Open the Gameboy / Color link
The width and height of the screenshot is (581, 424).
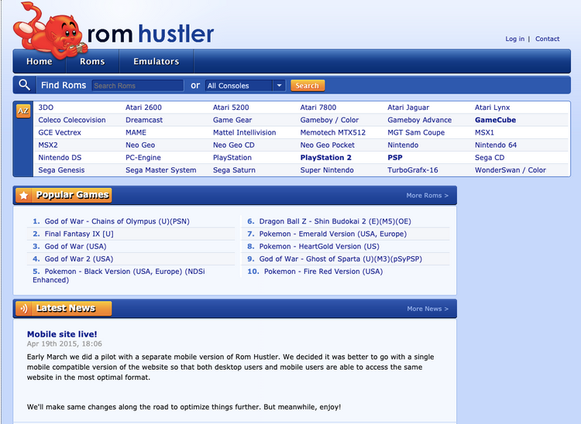coord(329,120)
